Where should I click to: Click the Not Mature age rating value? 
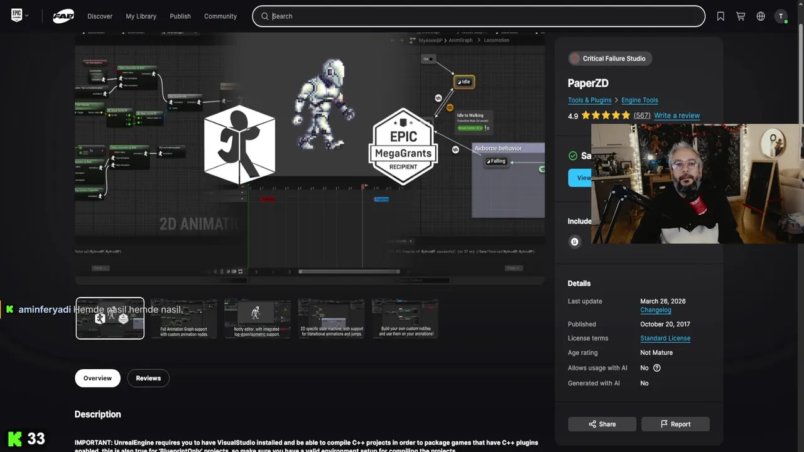(656, 353)
